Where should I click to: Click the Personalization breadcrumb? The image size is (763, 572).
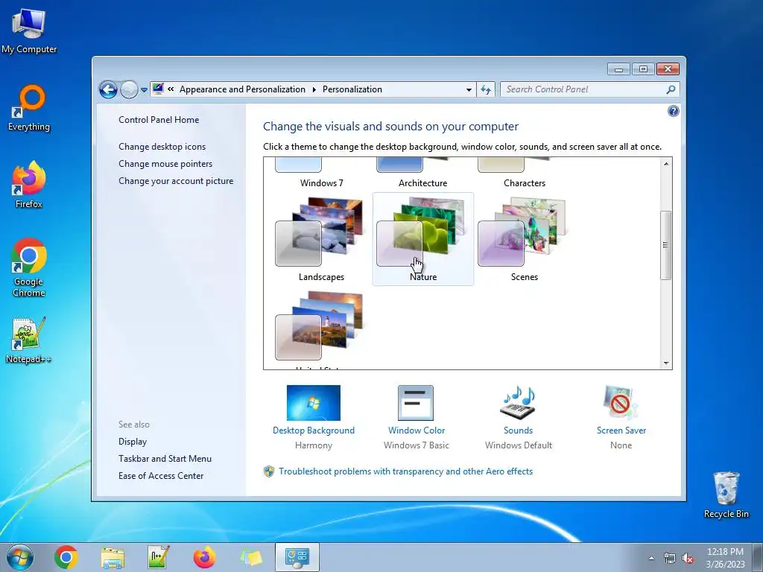352,89
